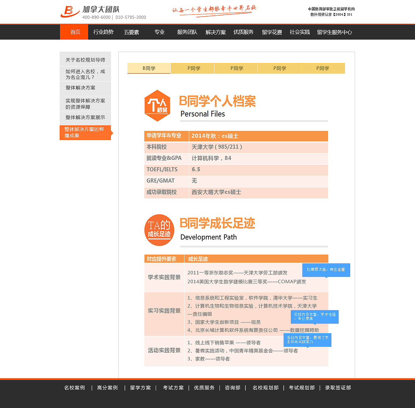
Task: Click the Development Path subtitle
Action: [x=208, y=237]
